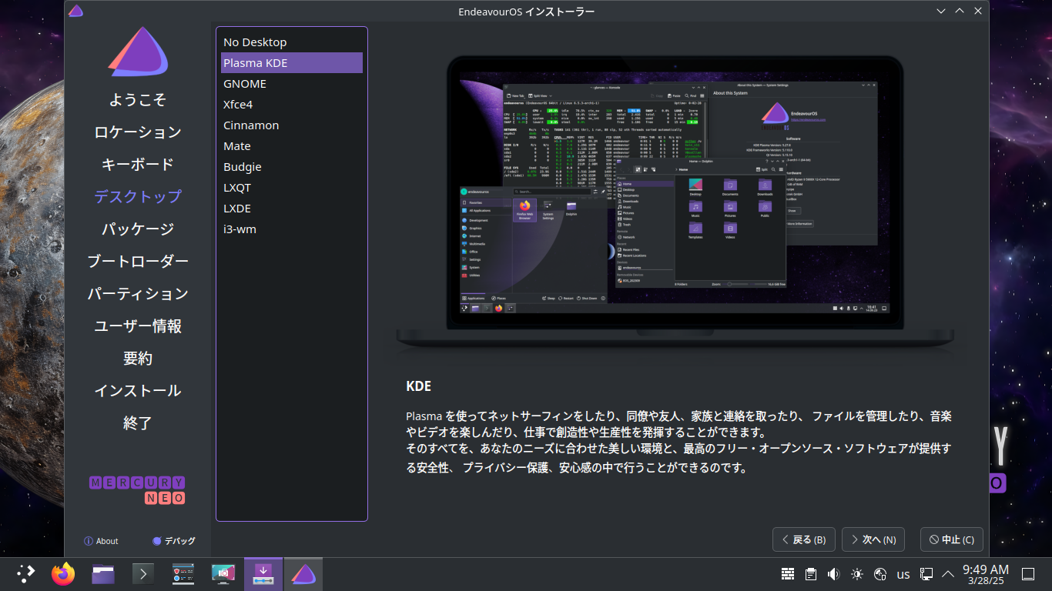Screen dimensions: 1052x591
Task: Click the shade chevron on the installer title bar
Action: click(x=941, y=11)
